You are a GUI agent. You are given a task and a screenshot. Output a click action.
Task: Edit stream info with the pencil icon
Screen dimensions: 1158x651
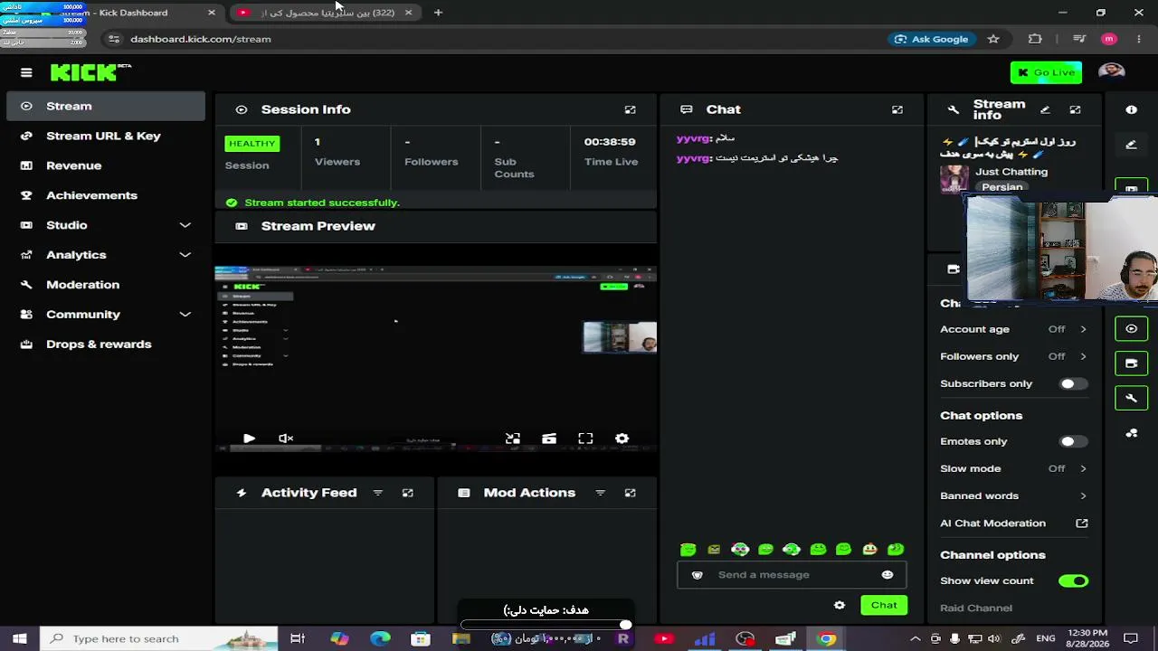[1045, 109]
